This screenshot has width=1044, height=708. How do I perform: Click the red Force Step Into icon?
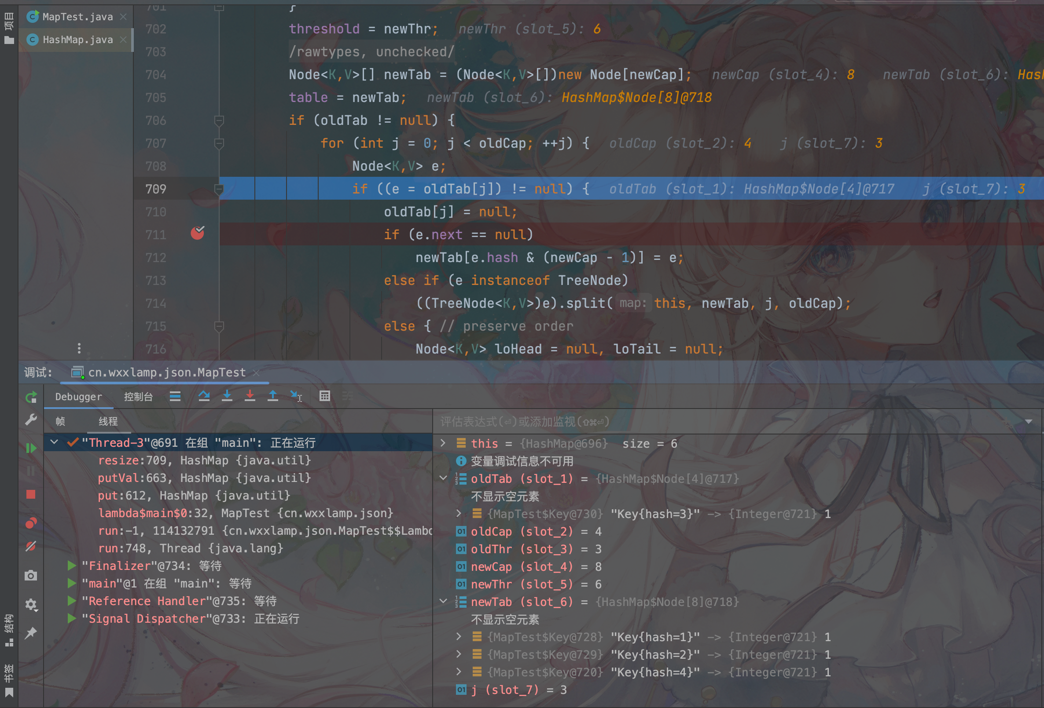pos(250,396)
